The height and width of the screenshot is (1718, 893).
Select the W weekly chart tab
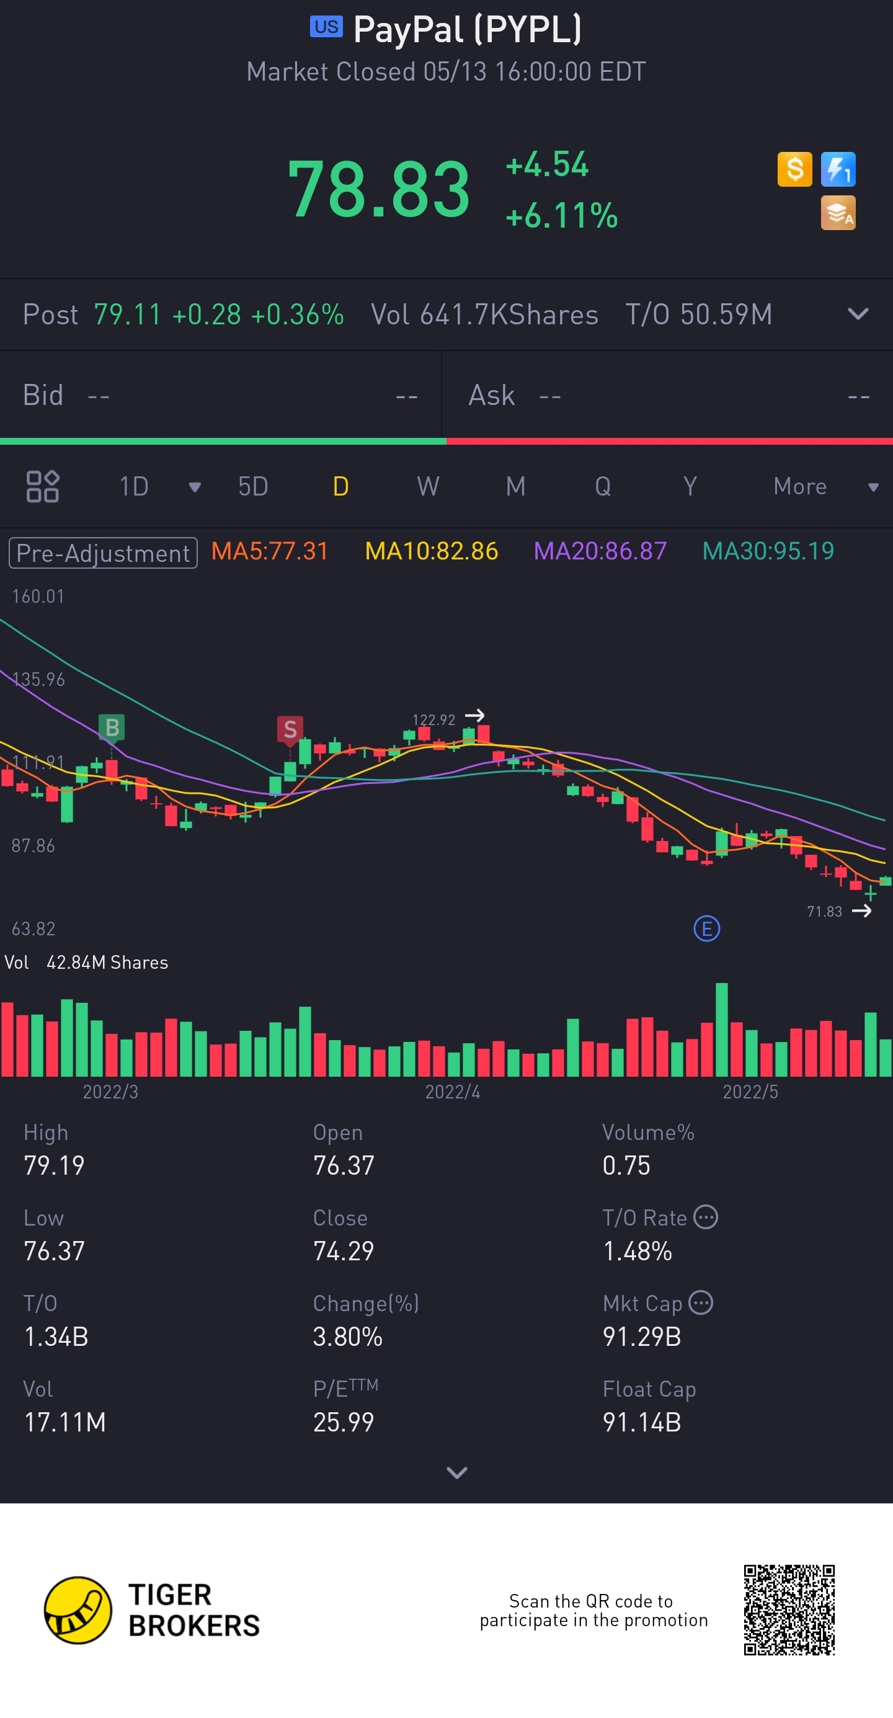click(x=428, y=486)
